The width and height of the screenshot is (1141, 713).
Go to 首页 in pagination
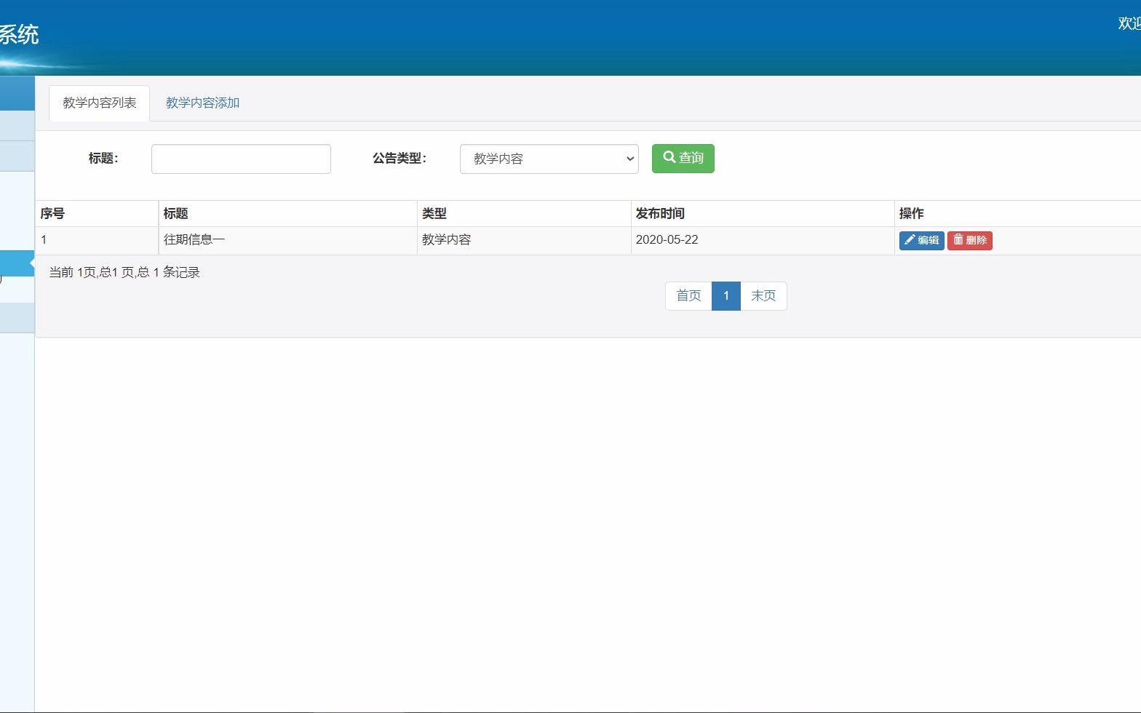(x=688, y=296)
